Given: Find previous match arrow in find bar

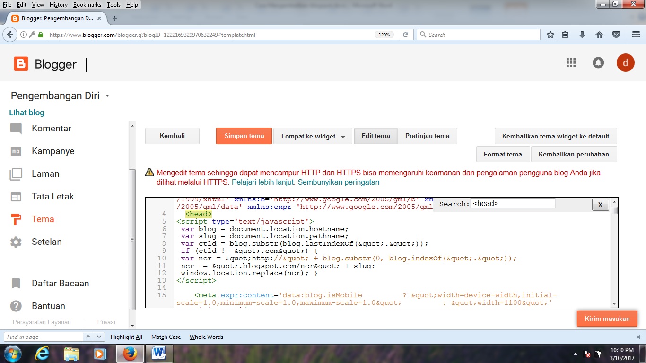Looking at the screenshot, I should click(x=88, y=337).
